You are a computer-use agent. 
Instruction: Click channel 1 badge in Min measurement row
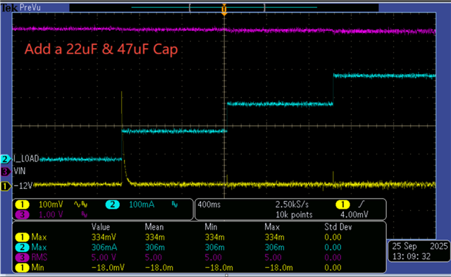coord(22,268)
